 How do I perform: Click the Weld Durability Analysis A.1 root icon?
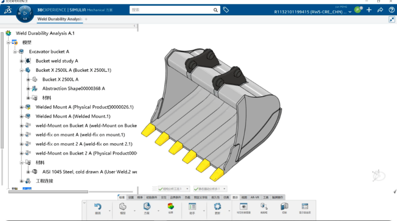tap(8, 33)
